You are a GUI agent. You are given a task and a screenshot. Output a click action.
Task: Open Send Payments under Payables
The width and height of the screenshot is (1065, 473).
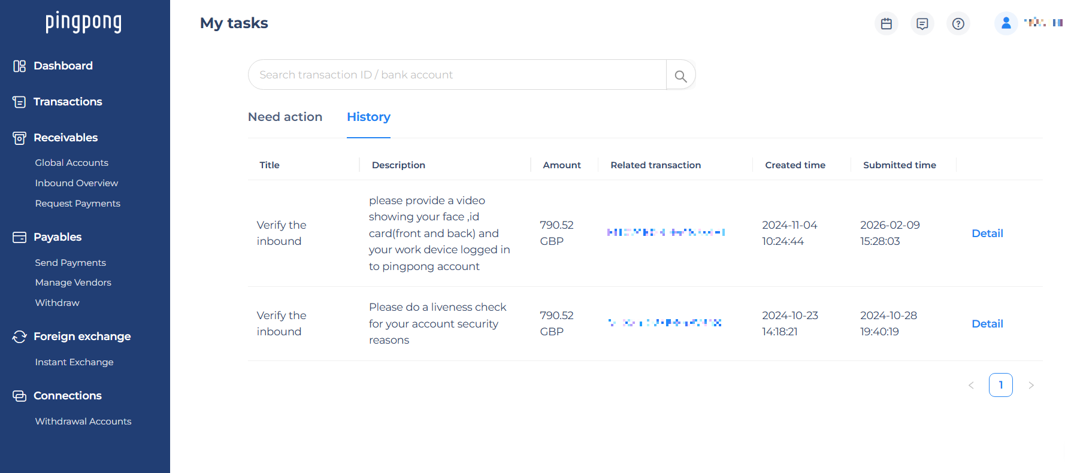pyautogui.click(x=71, y=263)
